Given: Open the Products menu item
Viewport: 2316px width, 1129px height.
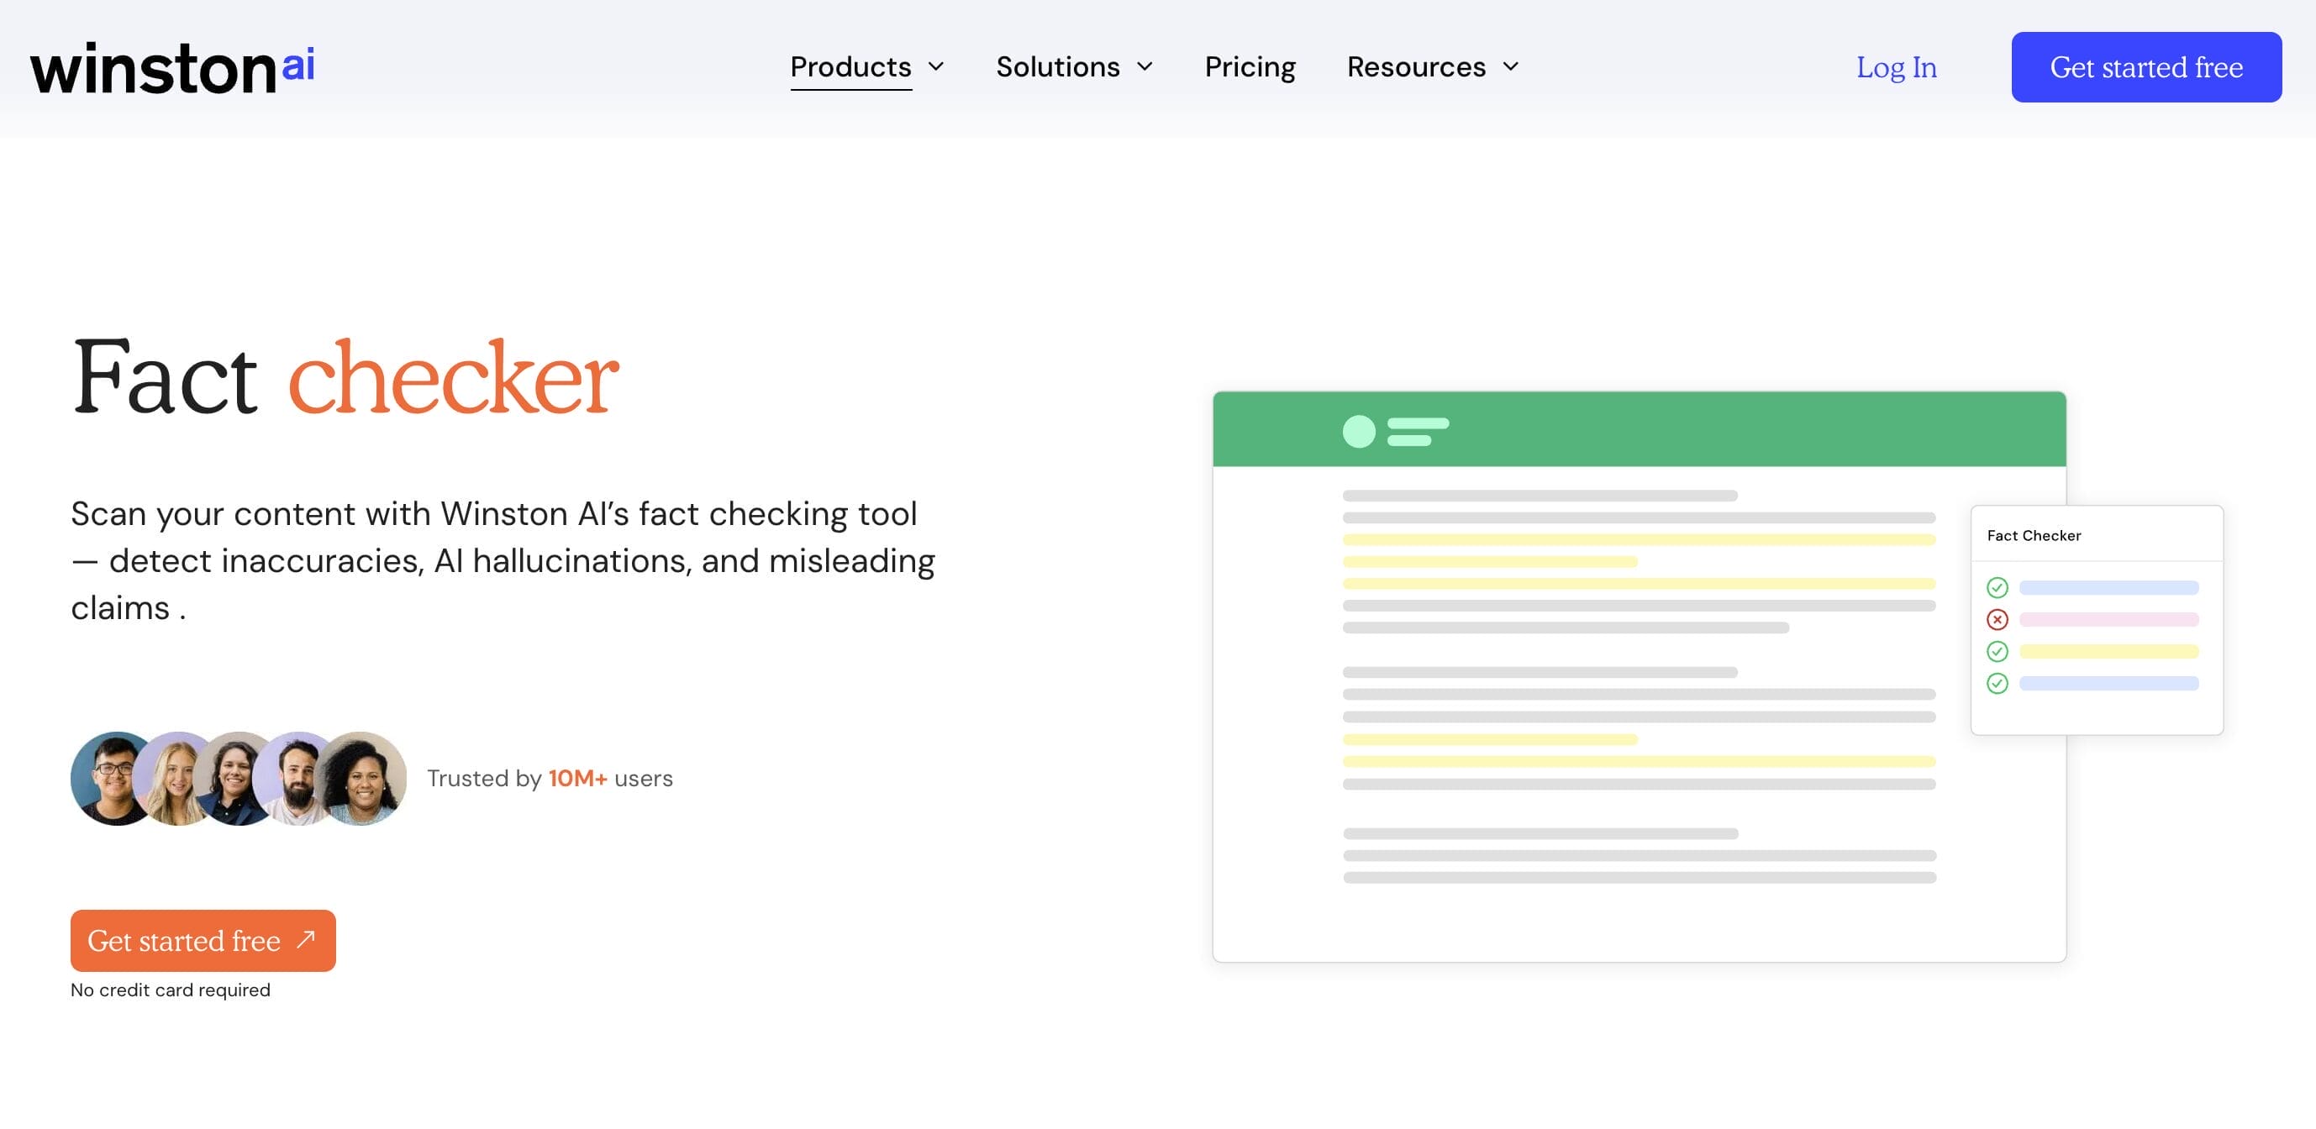Looking at the screenshot, I should coord(850,66).
